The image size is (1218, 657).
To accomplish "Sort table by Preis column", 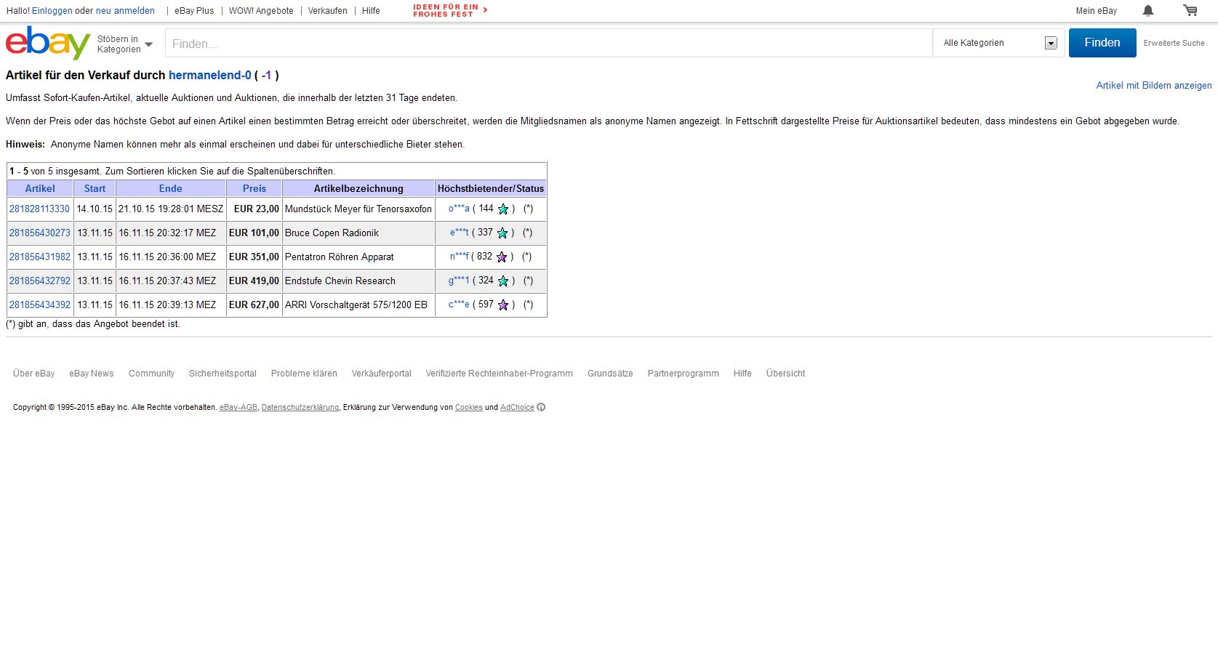I will point(255,189).
